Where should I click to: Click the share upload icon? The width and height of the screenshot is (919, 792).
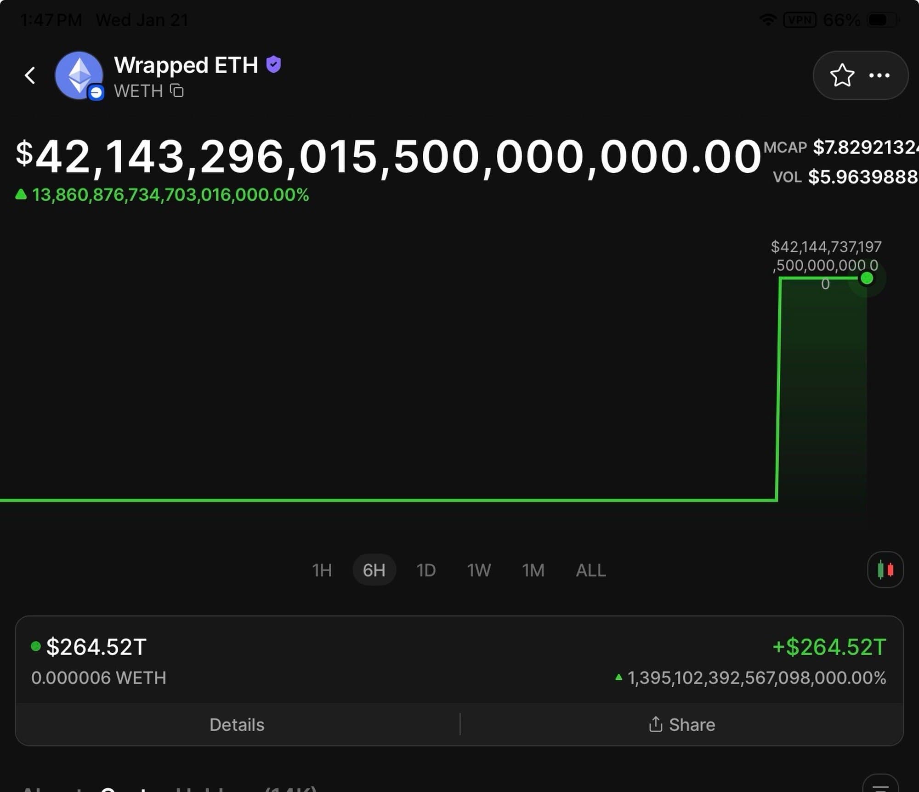click(655, 724)
